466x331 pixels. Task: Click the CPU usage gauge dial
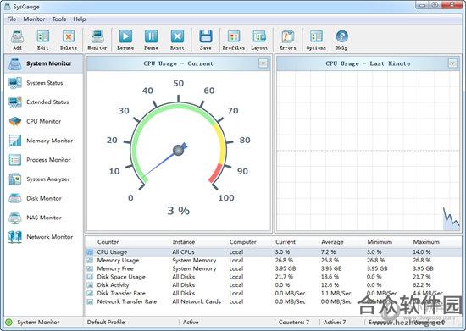178,146
